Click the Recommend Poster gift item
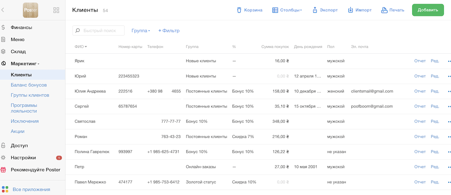This screenshot has height=195, width=451. point(35,170)
